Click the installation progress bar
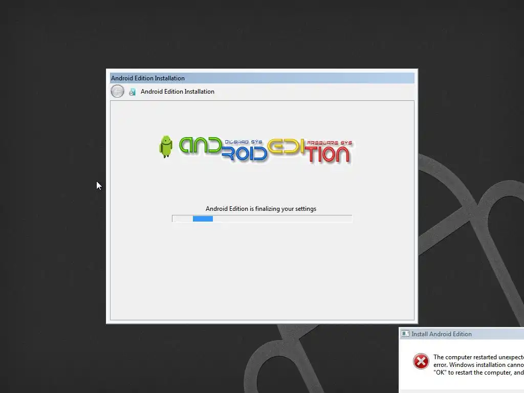The height and width of the screenshot is (393, 524). point(262,219)
